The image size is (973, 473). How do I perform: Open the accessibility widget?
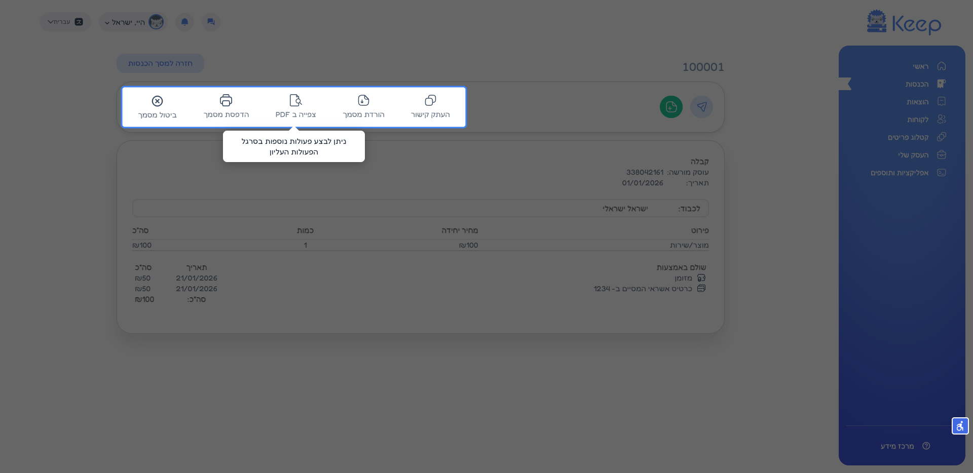(x=960, y=426)
